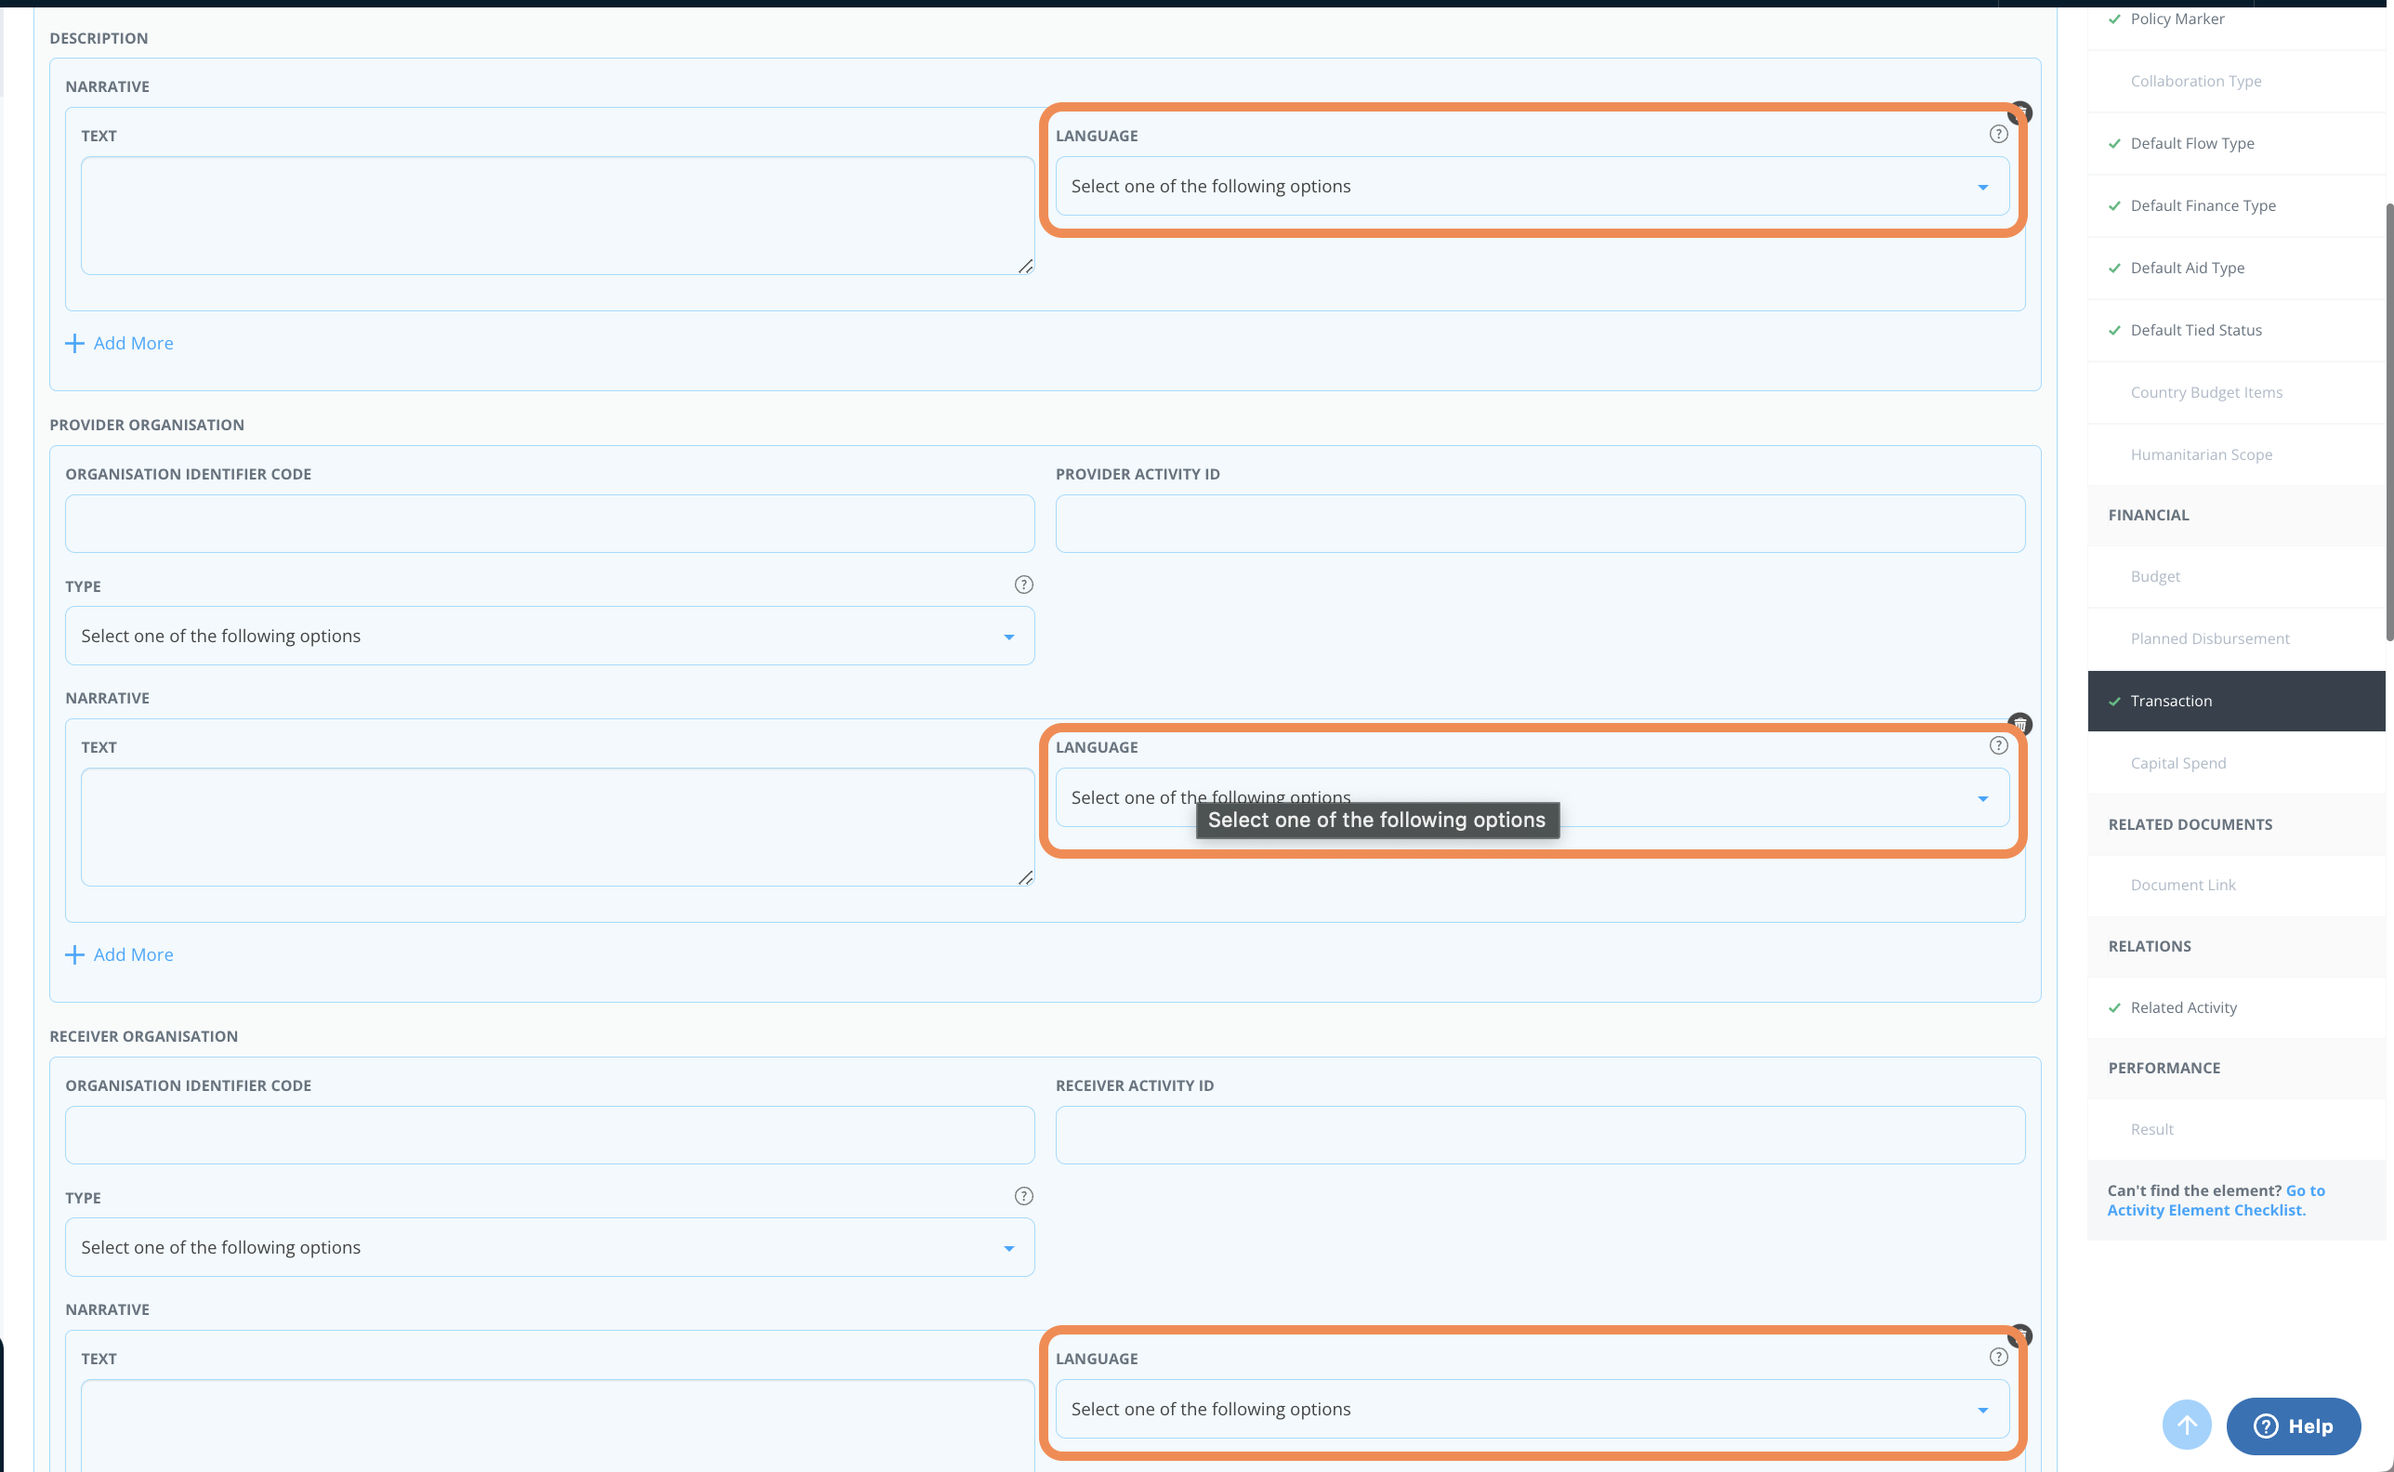The image size is (2394, 1472).
Task: Click the Financial section heading
Action: pyautogui.click(x=2148, y=515)
